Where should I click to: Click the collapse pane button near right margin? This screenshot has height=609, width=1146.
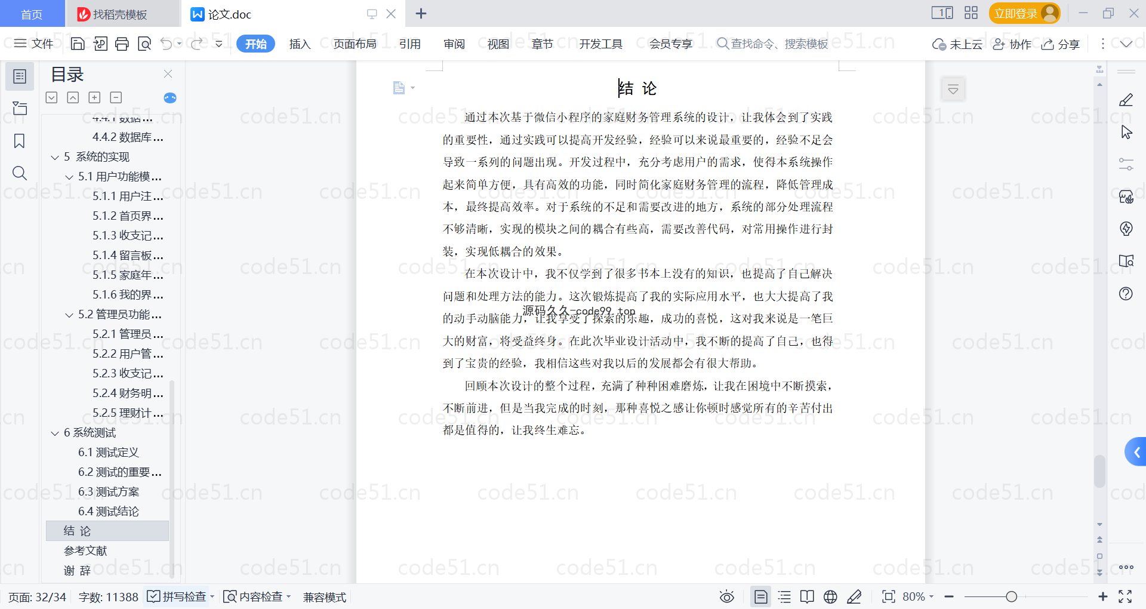pos(953,90)
